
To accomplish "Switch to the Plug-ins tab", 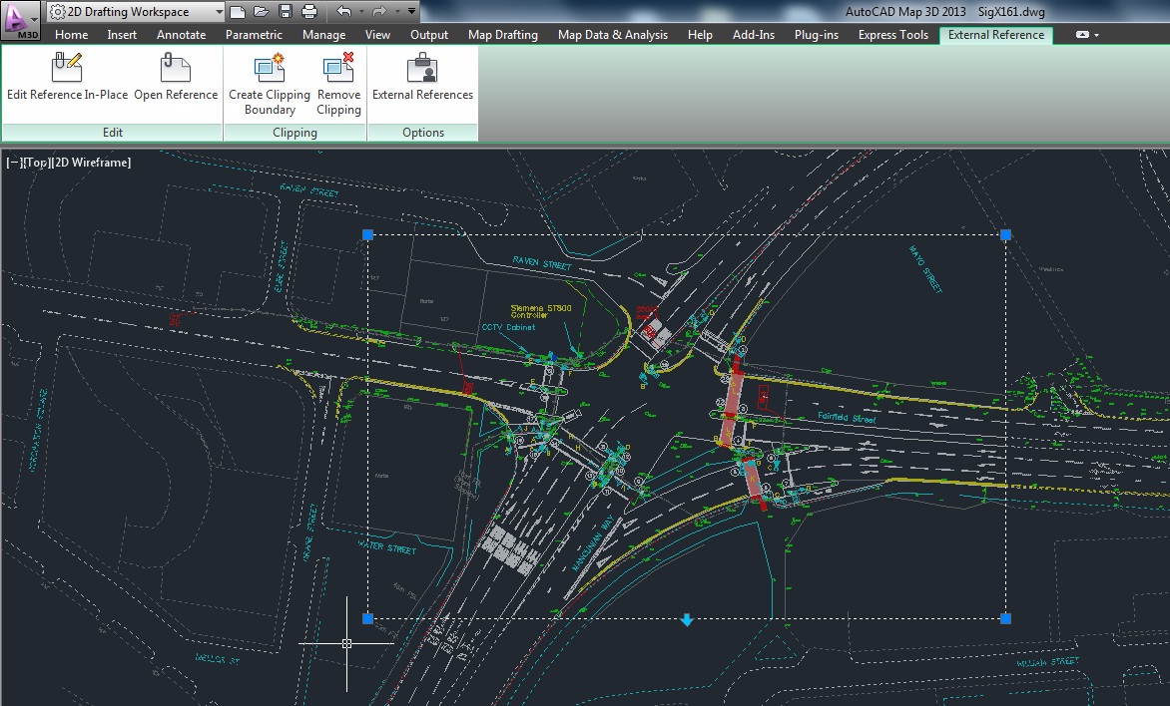I will click(817, 34).
